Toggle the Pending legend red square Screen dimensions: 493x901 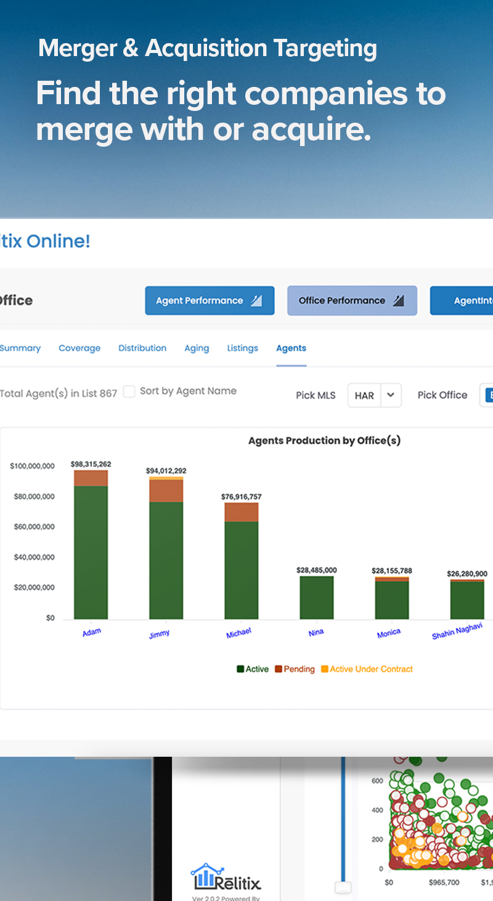pyautogui.click(x=279, y=669)
